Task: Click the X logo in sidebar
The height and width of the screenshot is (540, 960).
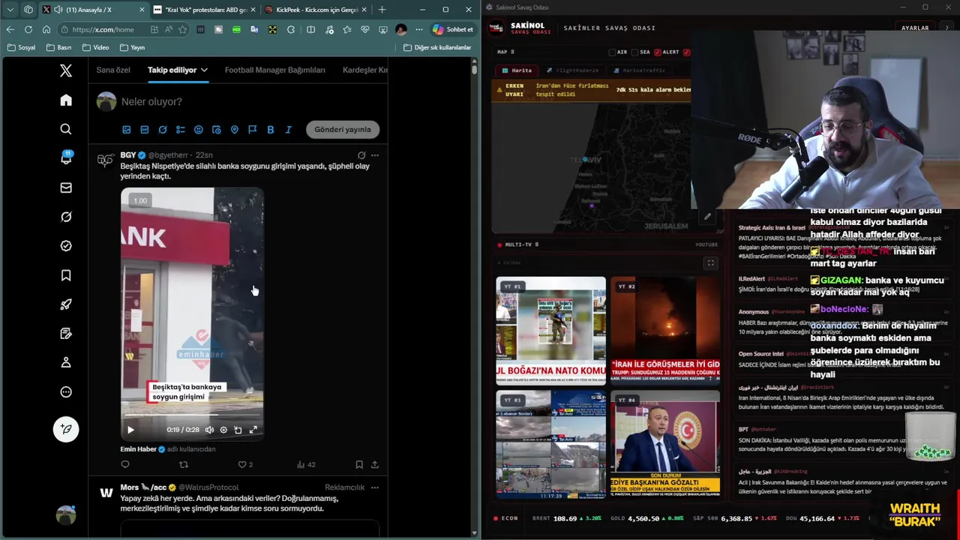Action: [x=66, y=70]
